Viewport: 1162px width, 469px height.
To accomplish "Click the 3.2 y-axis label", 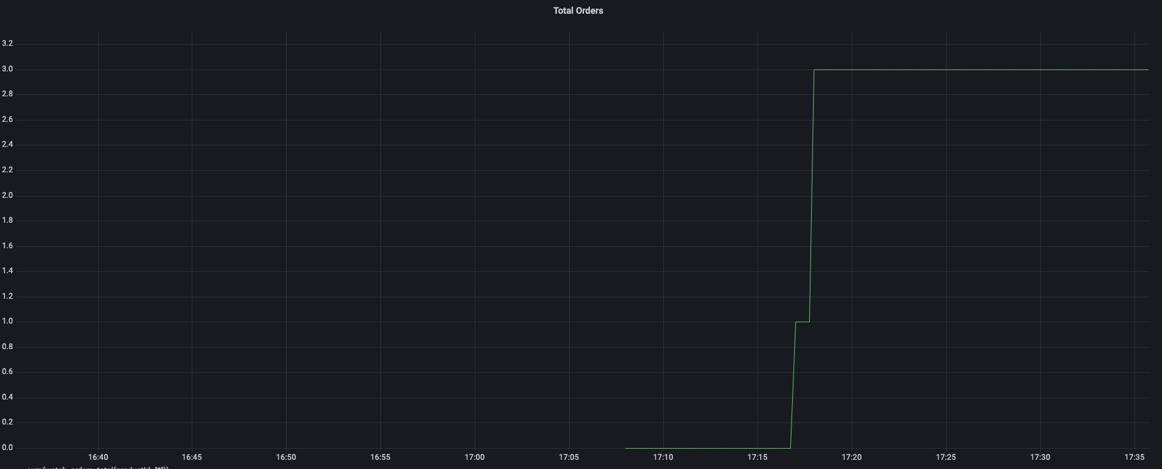I will 8,43.
